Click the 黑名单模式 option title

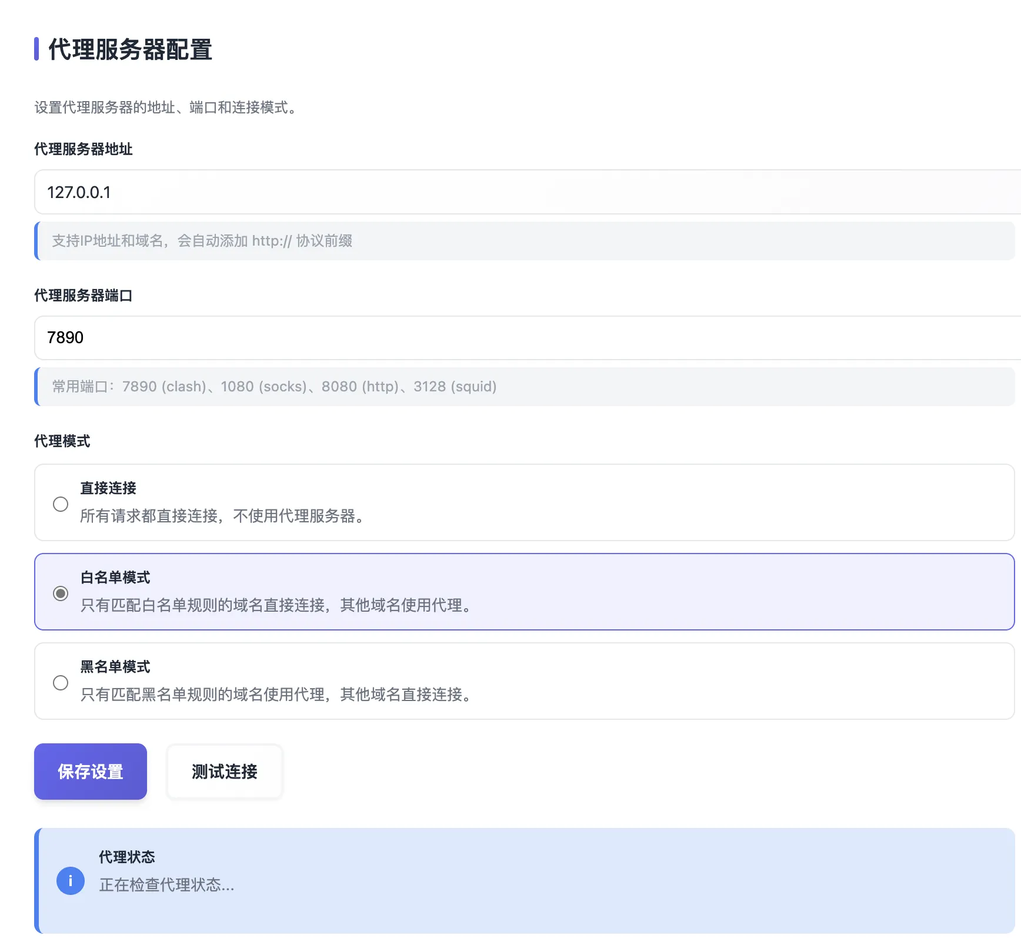coord(115,667)
